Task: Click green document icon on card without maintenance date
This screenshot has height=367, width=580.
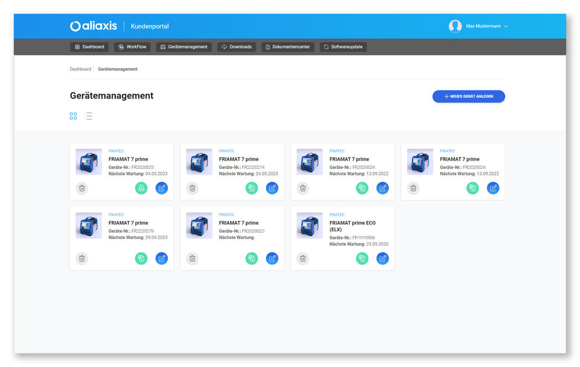Action: (251, 258)
